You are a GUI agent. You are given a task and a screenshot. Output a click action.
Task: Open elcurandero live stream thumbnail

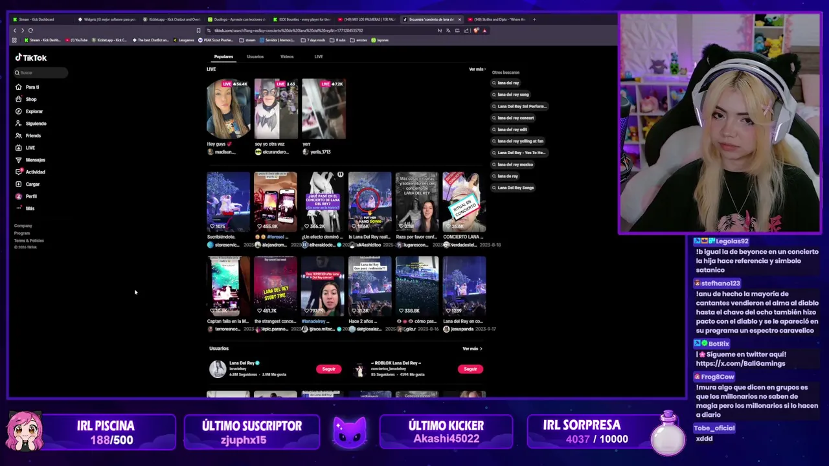276,109
